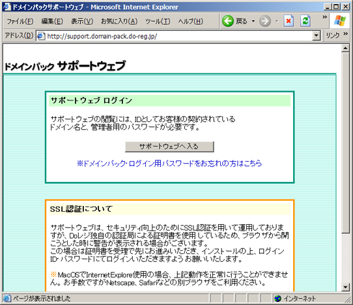The image size is (353, 305).
Task: Click the サポートウェブへ入る button
Action: (169, 147)
